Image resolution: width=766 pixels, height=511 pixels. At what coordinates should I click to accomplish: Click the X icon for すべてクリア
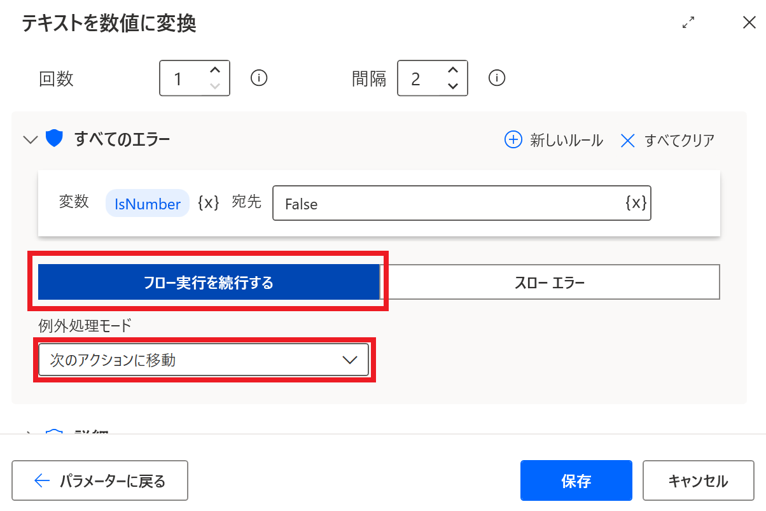[628, 140]
